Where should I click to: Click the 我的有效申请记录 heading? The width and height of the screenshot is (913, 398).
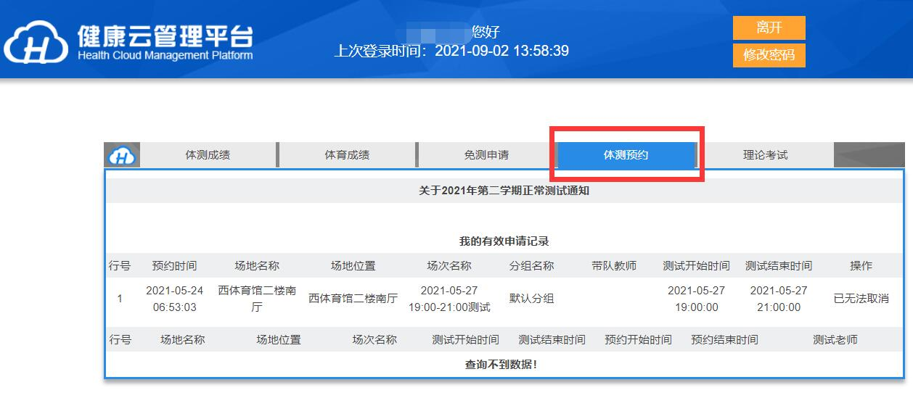point(504,241)
